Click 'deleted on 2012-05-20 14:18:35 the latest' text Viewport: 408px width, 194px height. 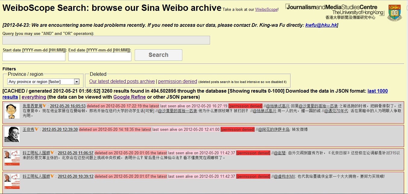(x=115, y=129)
